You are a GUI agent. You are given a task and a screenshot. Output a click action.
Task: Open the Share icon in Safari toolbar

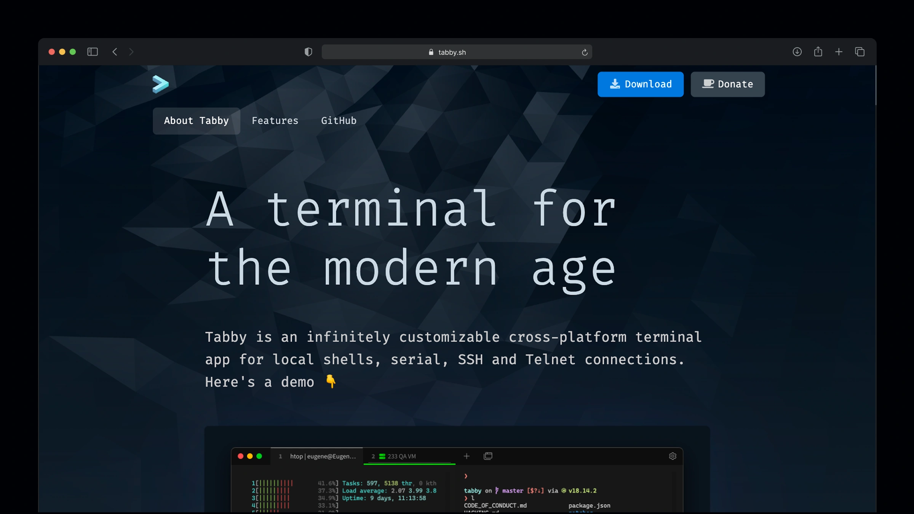(818, 51)
